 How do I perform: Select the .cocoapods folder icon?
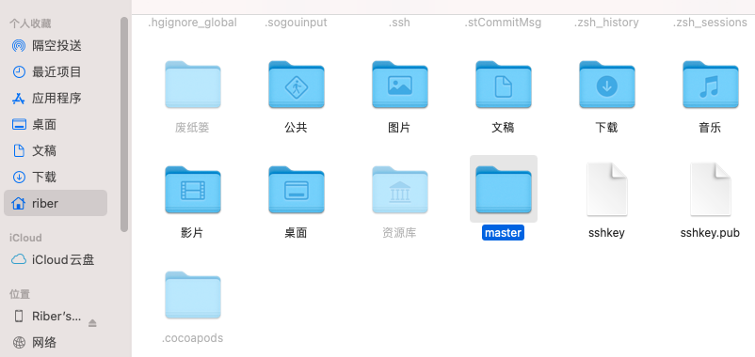pyautogui.click(x=193, y=295)
